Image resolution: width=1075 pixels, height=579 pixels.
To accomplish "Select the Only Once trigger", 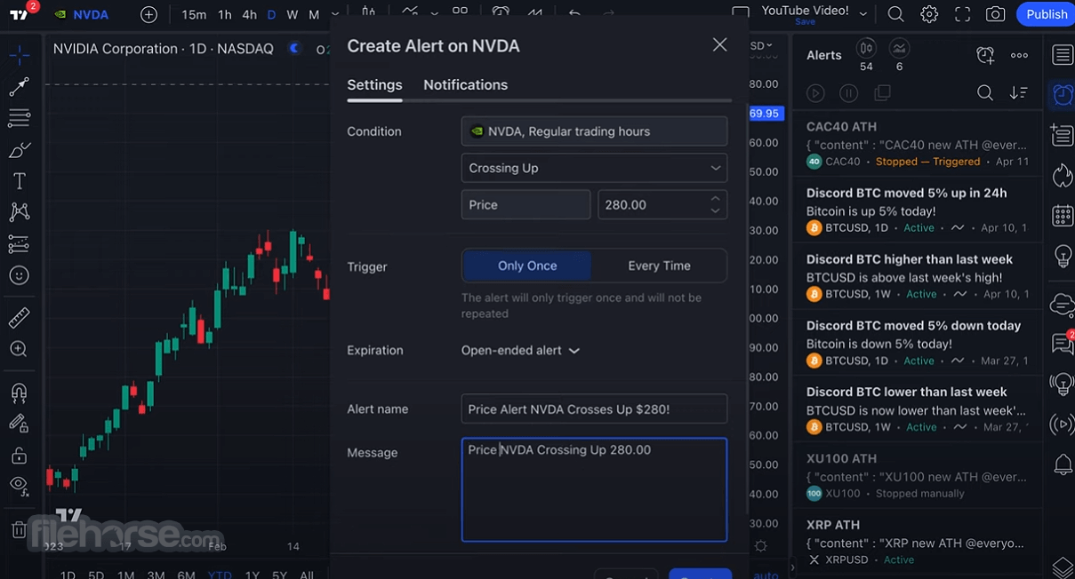I will pos(527,266).
